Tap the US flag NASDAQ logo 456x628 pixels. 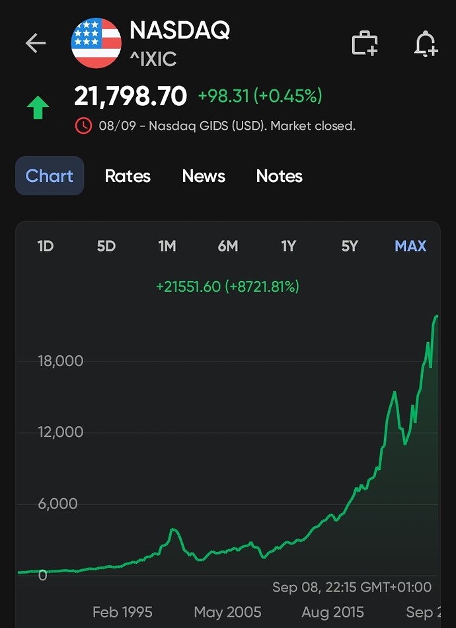click(x=96, y=43)
